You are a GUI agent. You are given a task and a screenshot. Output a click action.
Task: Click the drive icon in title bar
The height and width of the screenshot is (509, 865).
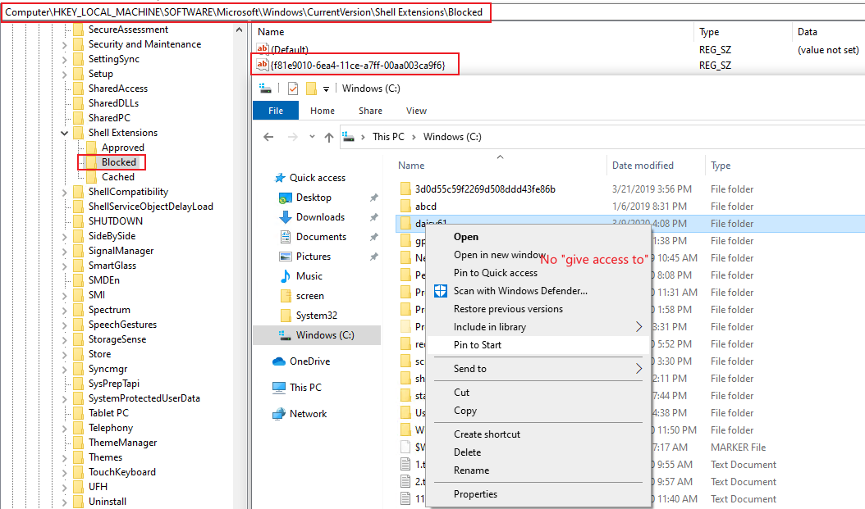[265, 89]
